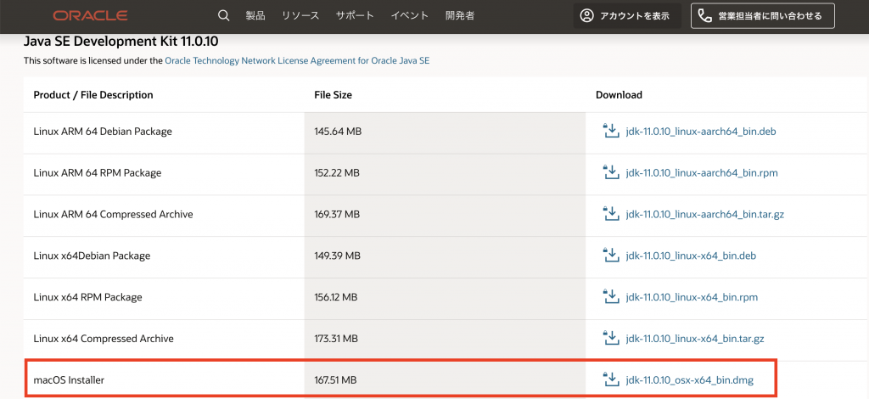Open the イベント menu
The image size is (869, 399).
coord(410,15)
